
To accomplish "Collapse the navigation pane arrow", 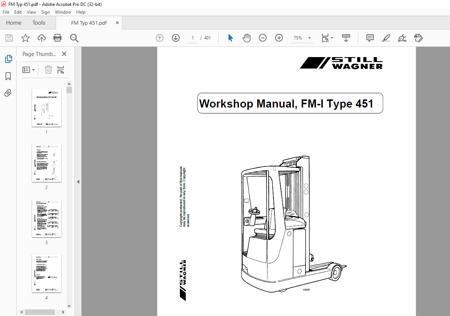I will click(78, 182).
